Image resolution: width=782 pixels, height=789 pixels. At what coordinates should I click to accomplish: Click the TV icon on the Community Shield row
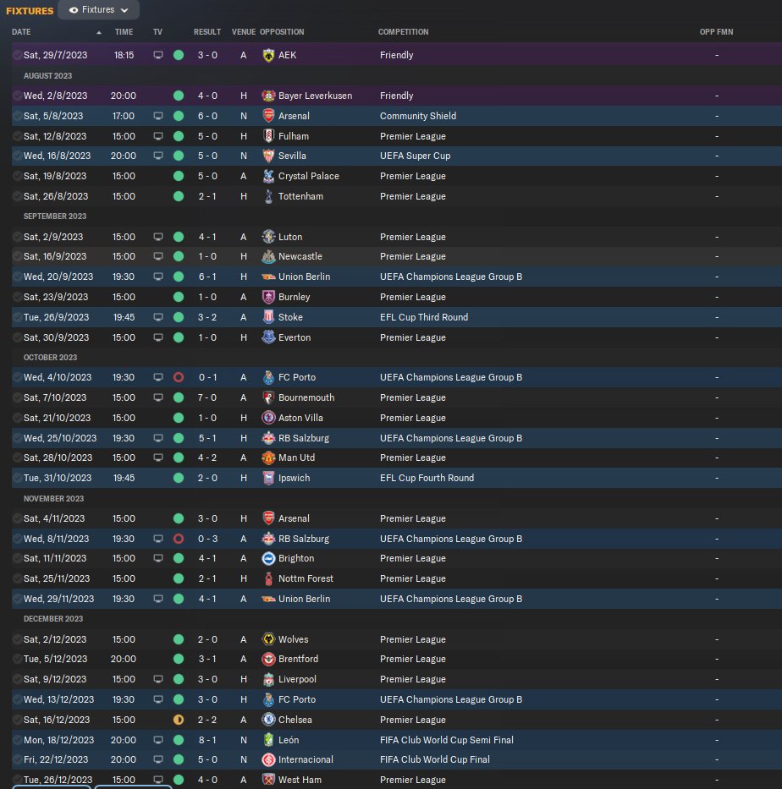(x=158, y=116)
